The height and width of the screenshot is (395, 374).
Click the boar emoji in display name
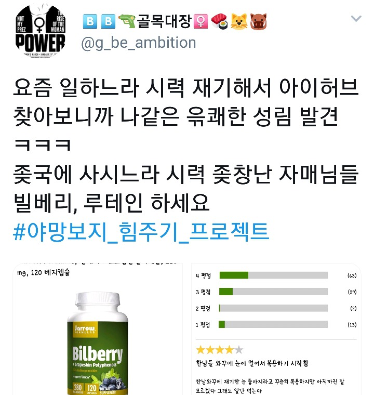[258, 21]
